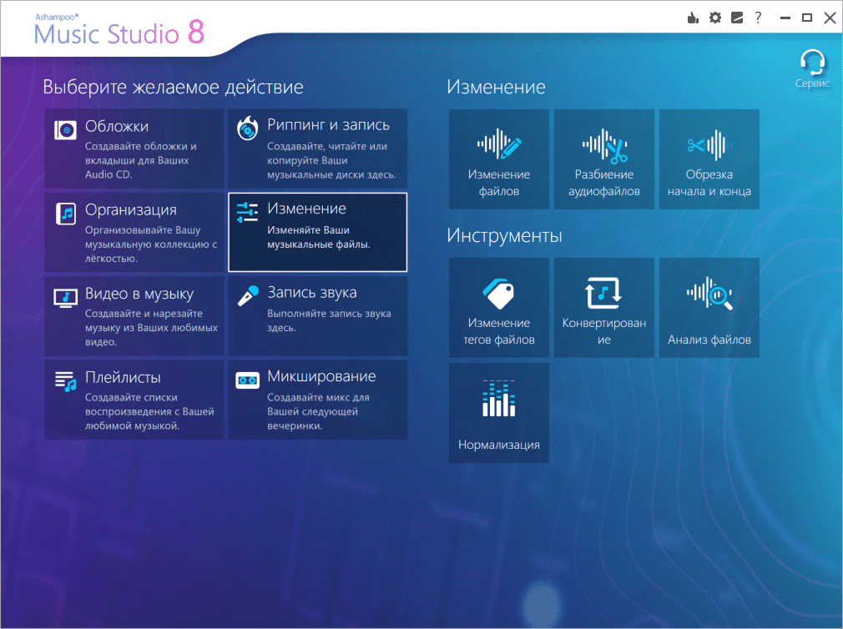
Task: Click description 'Изменяйте Ваши музыкальные файлы.'
Action: 319,237
